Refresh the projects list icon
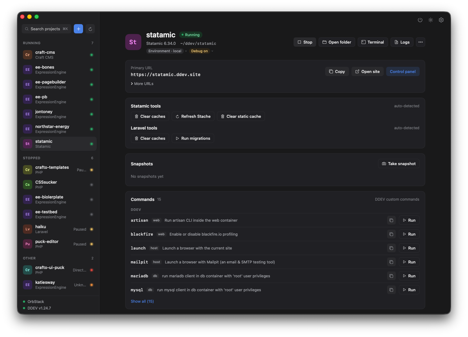Image resolution: width=468 pixels, height=337 pixels. point(90,29)
